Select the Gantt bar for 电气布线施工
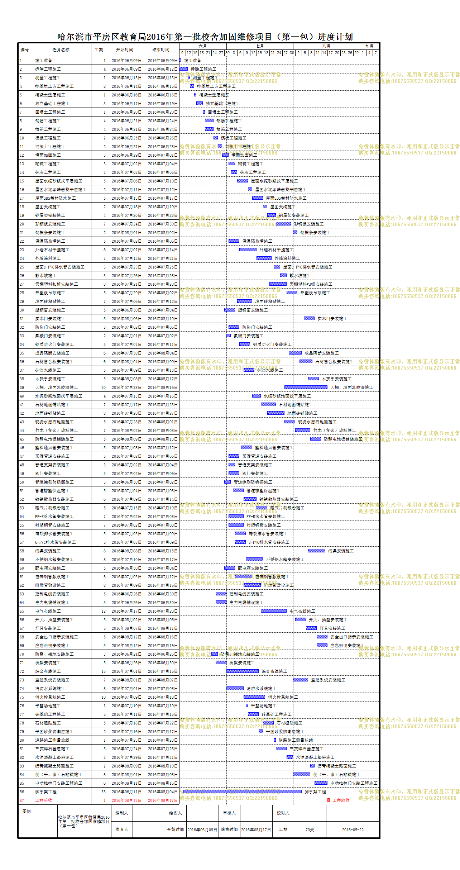460x870 pixels. 274,611
